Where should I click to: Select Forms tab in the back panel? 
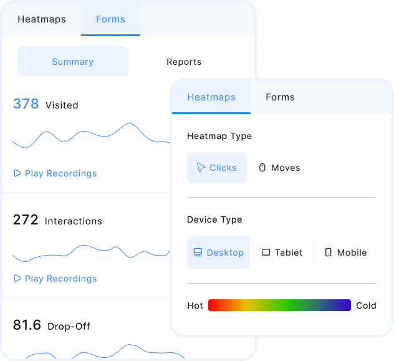110,19
